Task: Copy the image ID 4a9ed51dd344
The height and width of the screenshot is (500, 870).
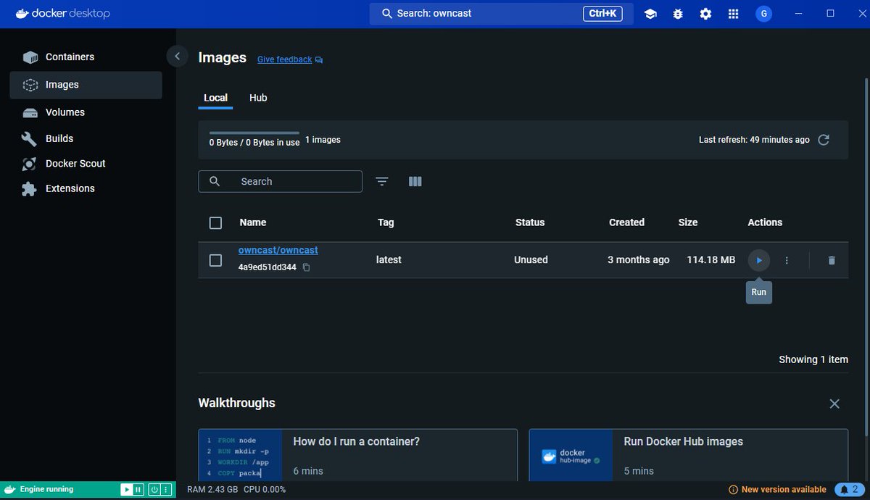Action: [x=306, y=267]
